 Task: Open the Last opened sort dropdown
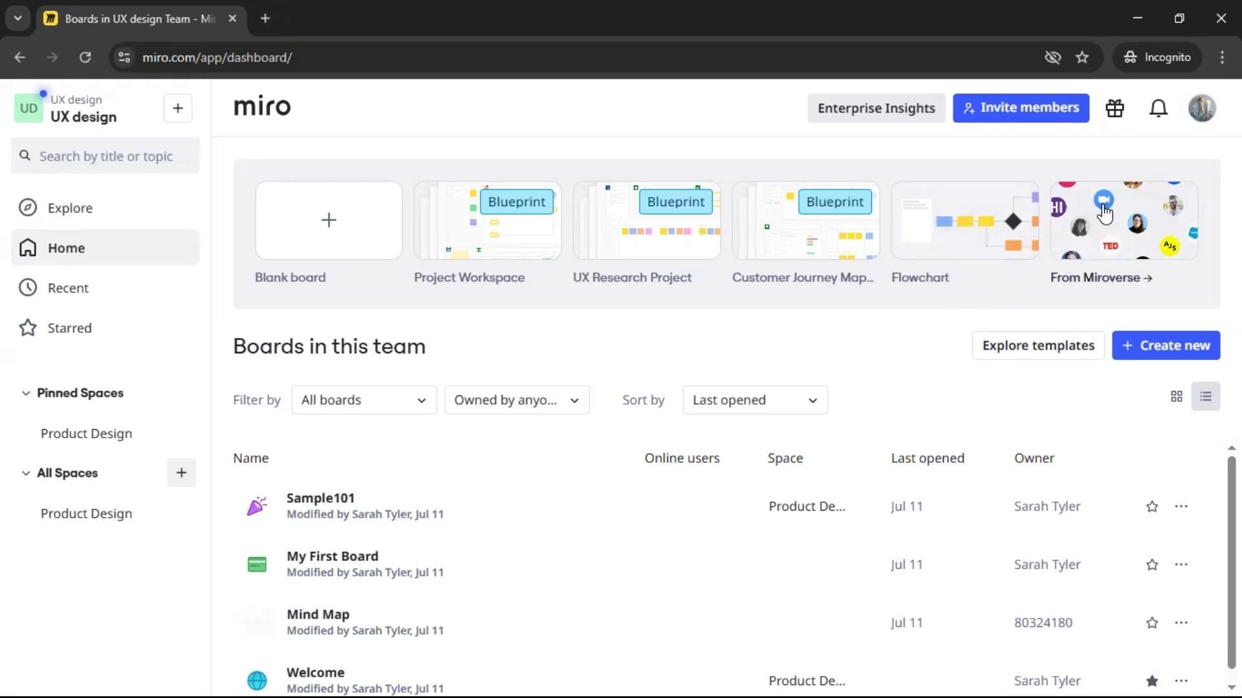pos(754,400)
